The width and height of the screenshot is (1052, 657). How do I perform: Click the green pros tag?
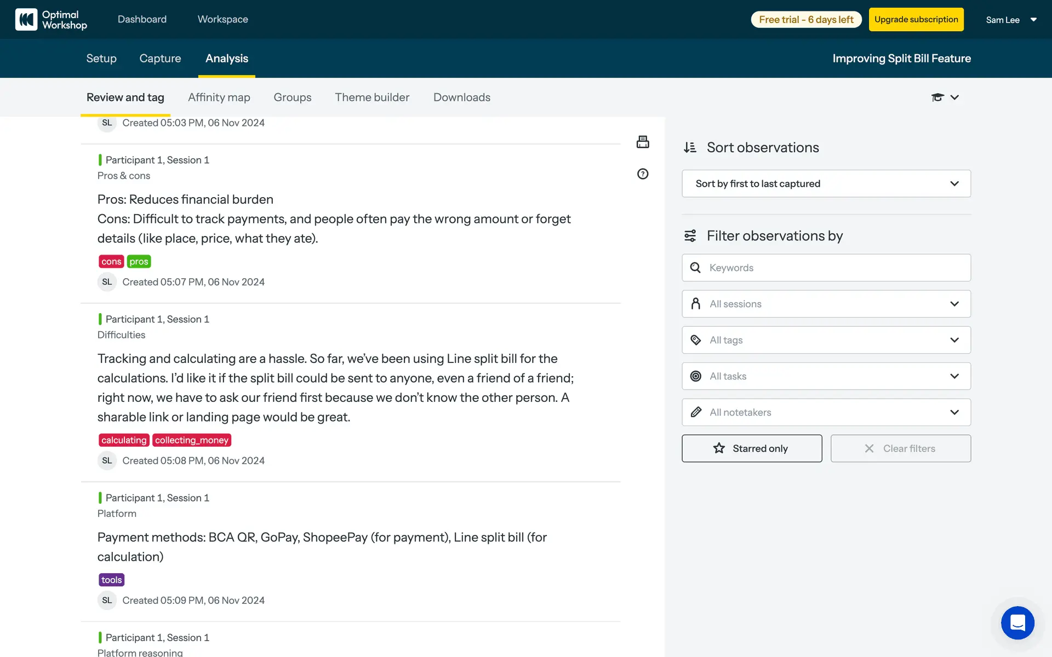(139, 262)
